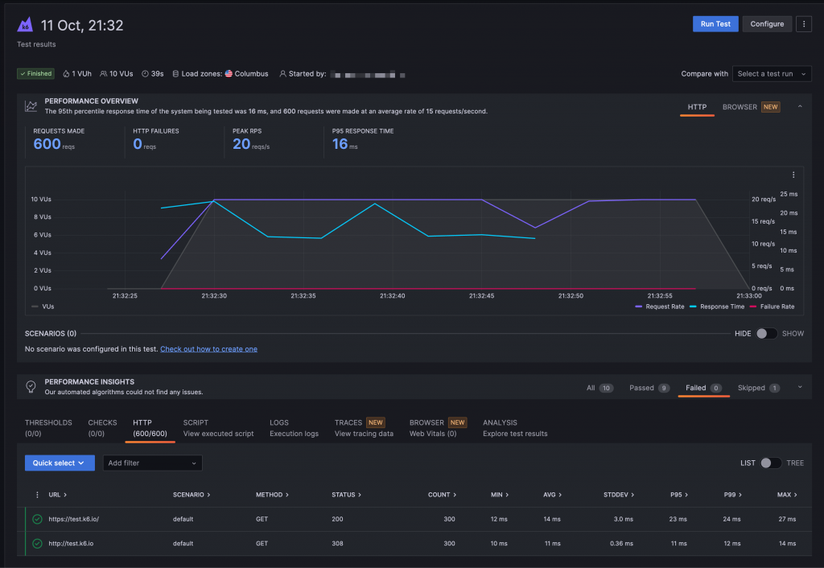Image resolution: width=824 pixels, height=568 pixels.
Task: Open the Logs tab
Action: [278, 422]
